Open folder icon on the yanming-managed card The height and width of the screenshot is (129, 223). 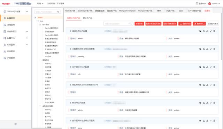(x=200, y=49)
